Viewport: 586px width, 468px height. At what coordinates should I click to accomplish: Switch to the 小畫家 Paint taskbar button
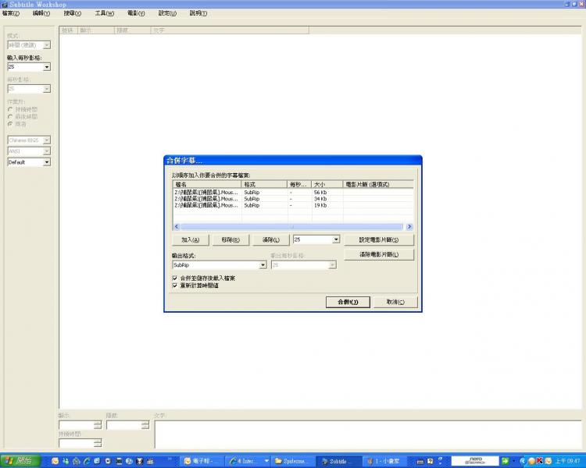(385, 461)
